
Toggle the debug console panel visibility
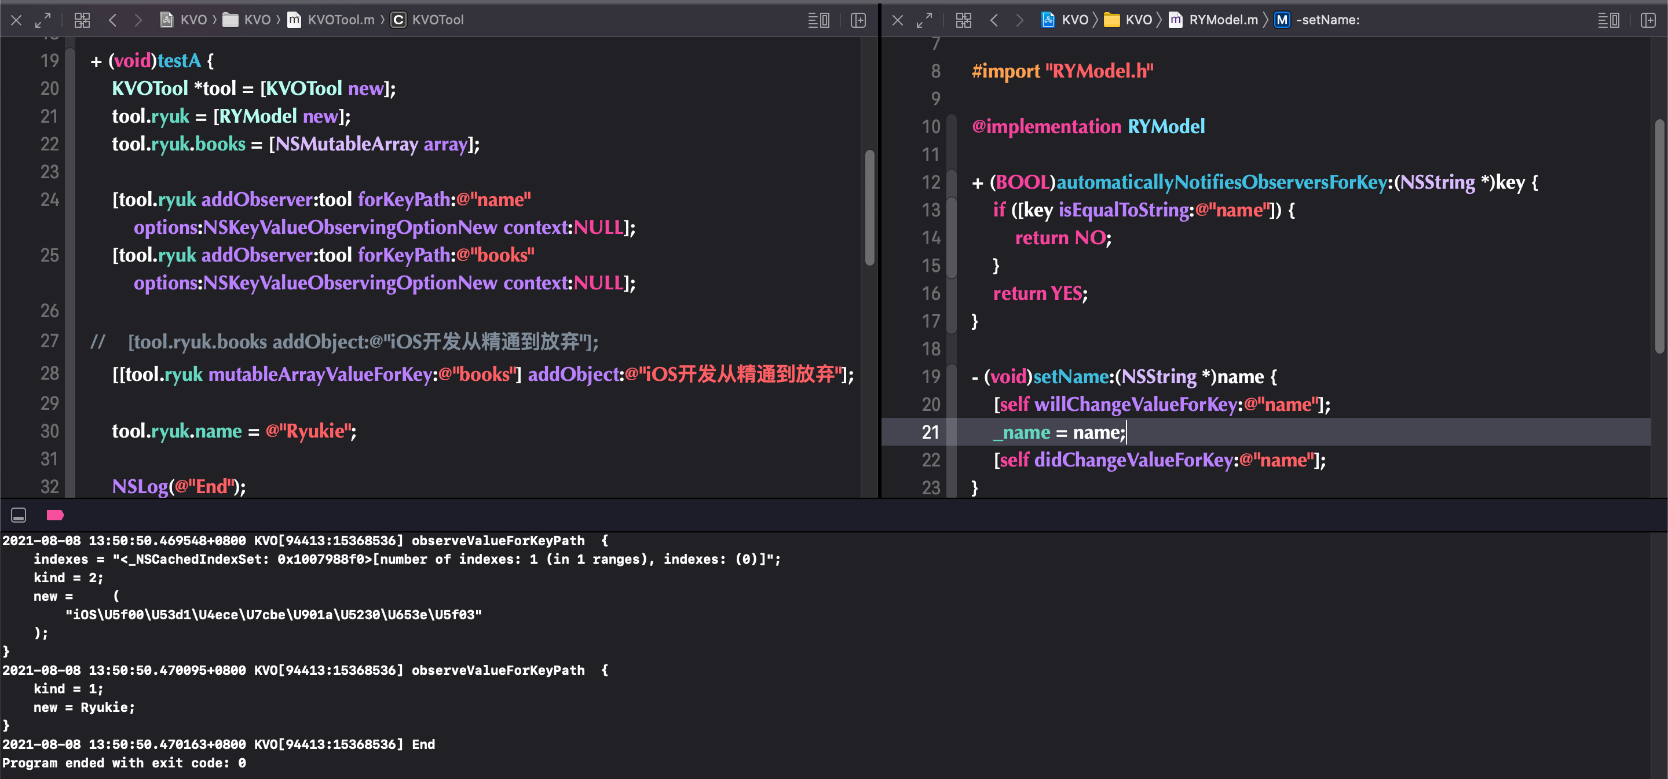pos(19,515)
